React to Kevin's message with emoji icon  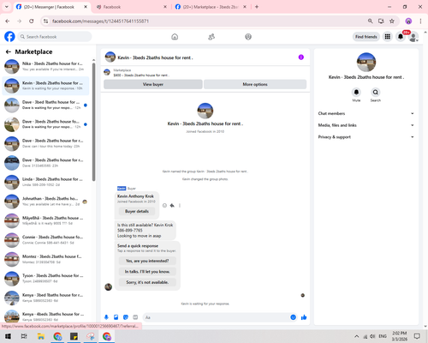coord(164,206)
